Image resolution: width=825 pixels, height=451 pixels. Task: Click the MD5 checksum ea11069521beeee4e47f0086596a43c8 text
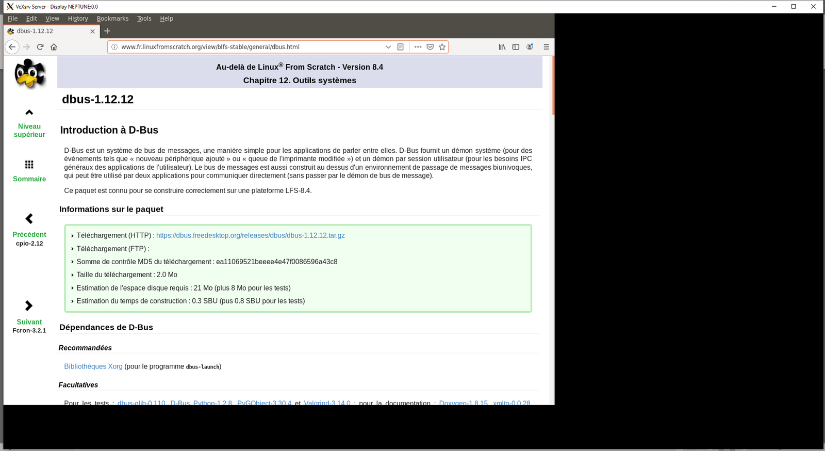click(277, 262)
